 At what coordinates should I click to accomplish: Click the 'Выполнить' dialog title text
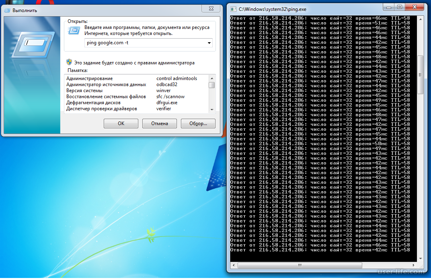25,10
